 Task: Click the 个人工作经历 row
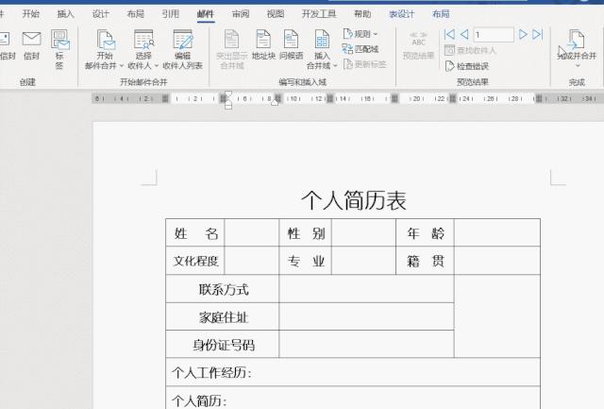[353, 372]
